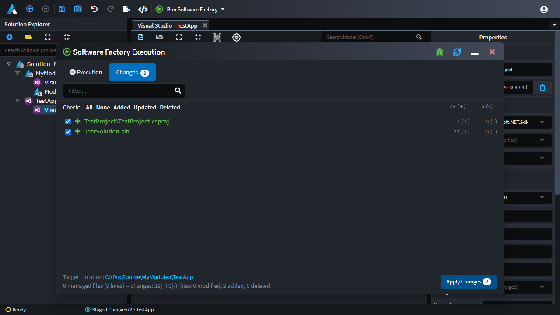This screenshot has width=560, height=315.
Task: Open the debug bug icon in the dialog
Action: [440, 52]
